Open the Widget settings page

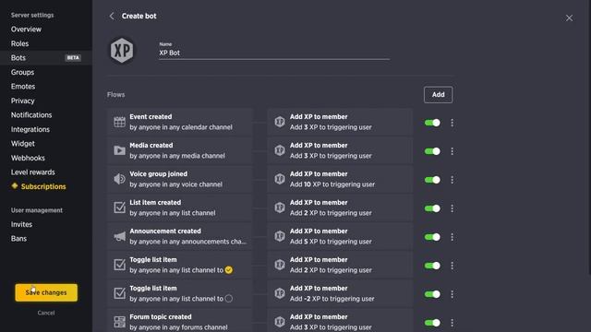click(x=22, y=144)
